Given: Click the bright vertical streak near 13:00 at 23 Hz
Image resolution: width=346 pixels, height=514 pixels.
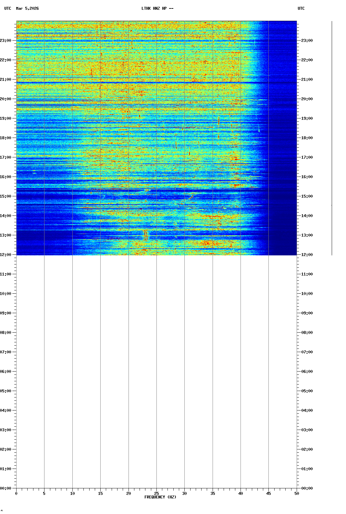Looking at the screenshot, I should [145, 235].
